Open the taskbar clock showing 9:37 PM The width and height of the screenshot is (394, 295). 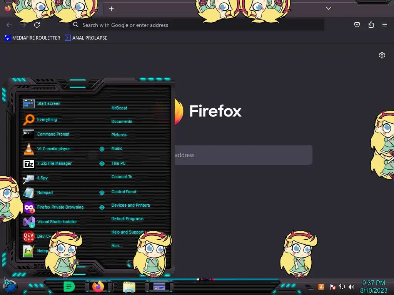tap(373, 287)
